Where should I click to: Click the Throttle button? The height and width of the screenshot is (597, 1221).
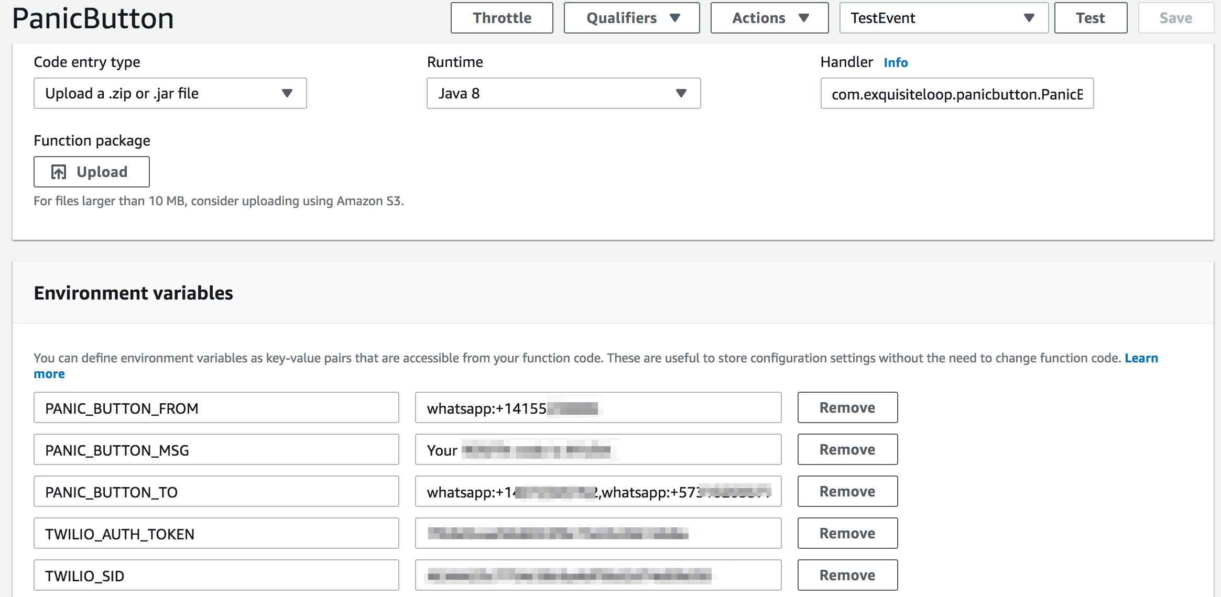pyautogui.click(x=502, y=18)
